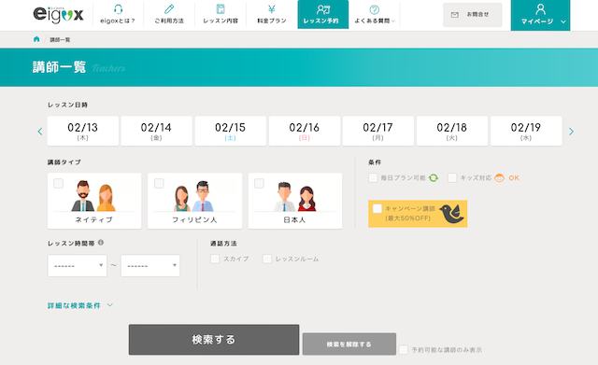Check the ネイティブ teacher type checkbox
Image resolution: width=598 pixels, height=365 pixels.
point(58,183)
